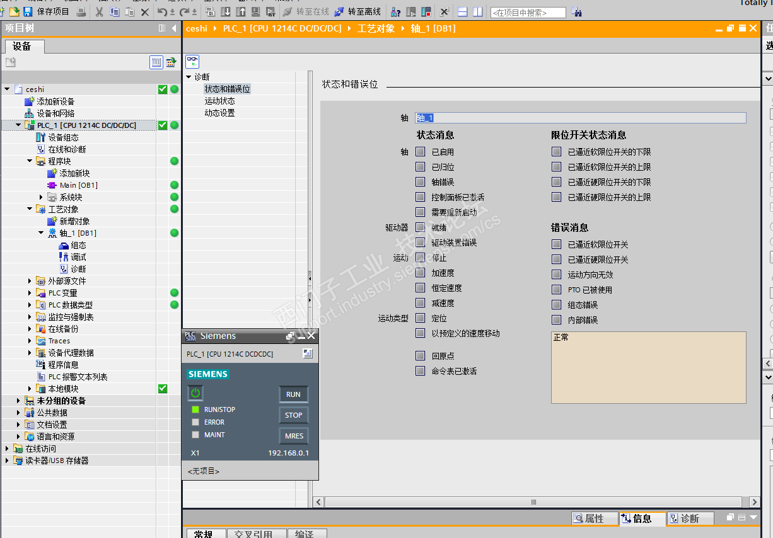The height and width of the screenshot is (538, 773).
Task: Click the Delete X toolbar icon
Action: (144, 12)
